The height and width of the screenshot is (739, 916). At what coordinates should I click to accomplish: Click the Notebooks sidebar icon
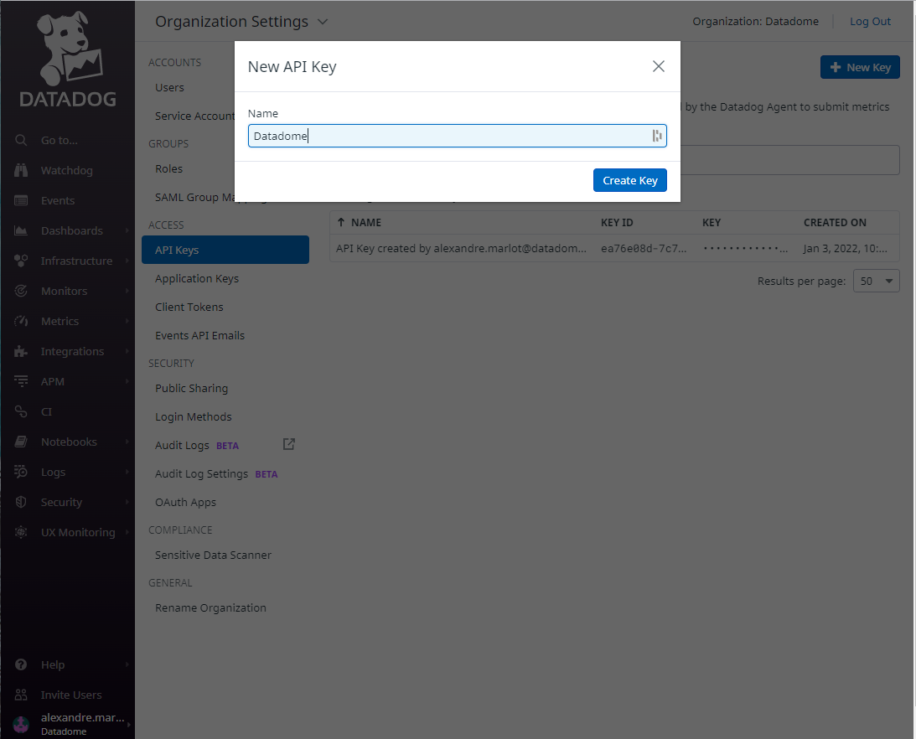pyautogui.click(x=21, y=442)
